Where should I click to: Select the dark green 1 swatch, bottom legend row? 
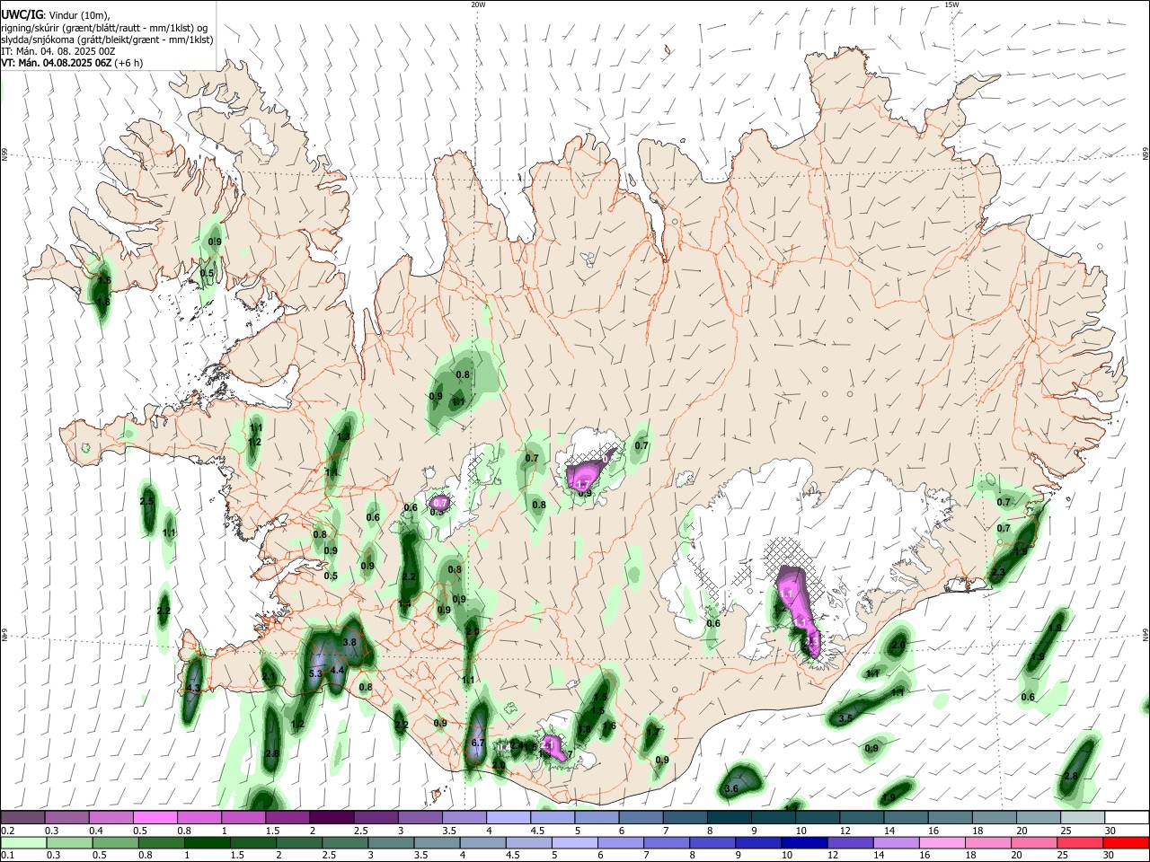click(x=207, y=842)
